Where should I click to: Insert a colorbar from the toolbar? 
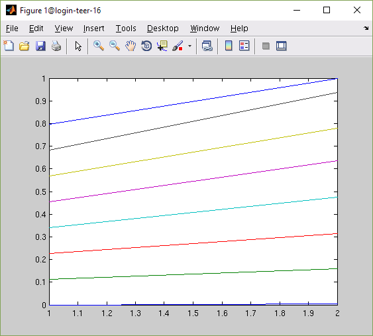coord(229,46)
